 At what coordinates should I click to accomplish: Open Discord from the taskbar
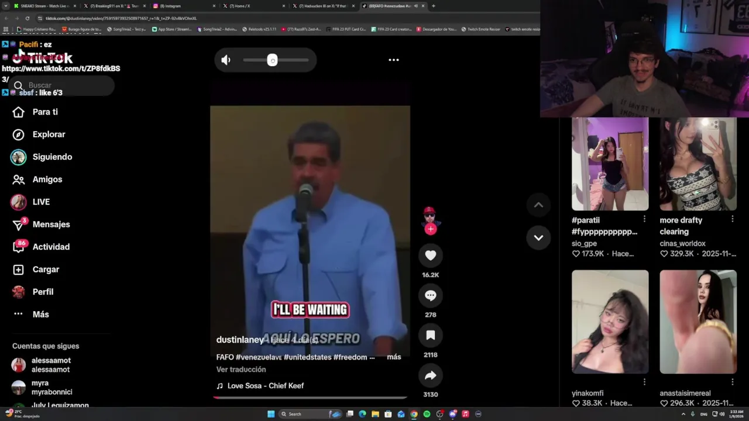[452, 414]
